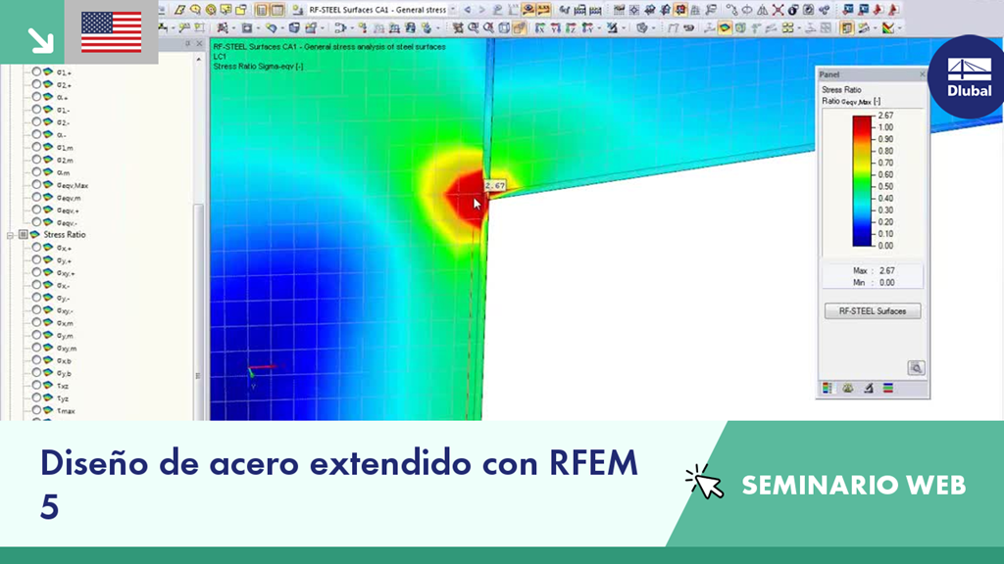Image resolution: width=1004 pixels, height=564 pixels.
Task: Toggle the highlighted perspective view icon
Action: pyautogui.click(x=520, y=27)
